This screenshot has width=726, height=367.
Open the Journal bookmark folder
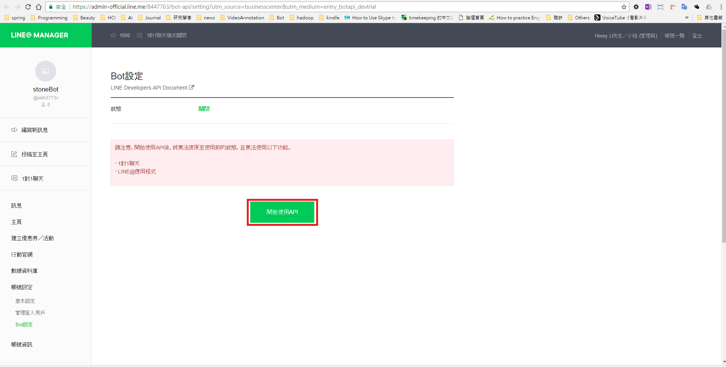[x=149, y=17]
